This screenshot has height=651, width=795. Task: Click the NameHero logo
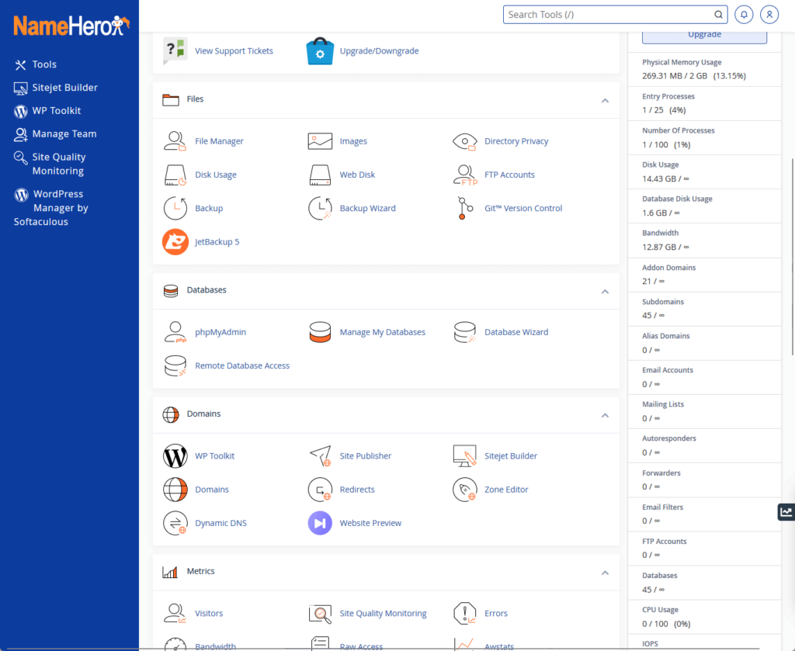click(x=71, y=26)
